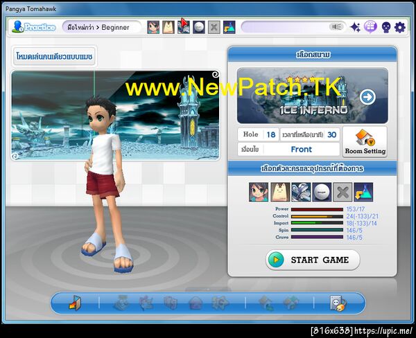416x338 pixels.
Task: Click the golf club set icon in top toolbar
Action: (184, 27)
